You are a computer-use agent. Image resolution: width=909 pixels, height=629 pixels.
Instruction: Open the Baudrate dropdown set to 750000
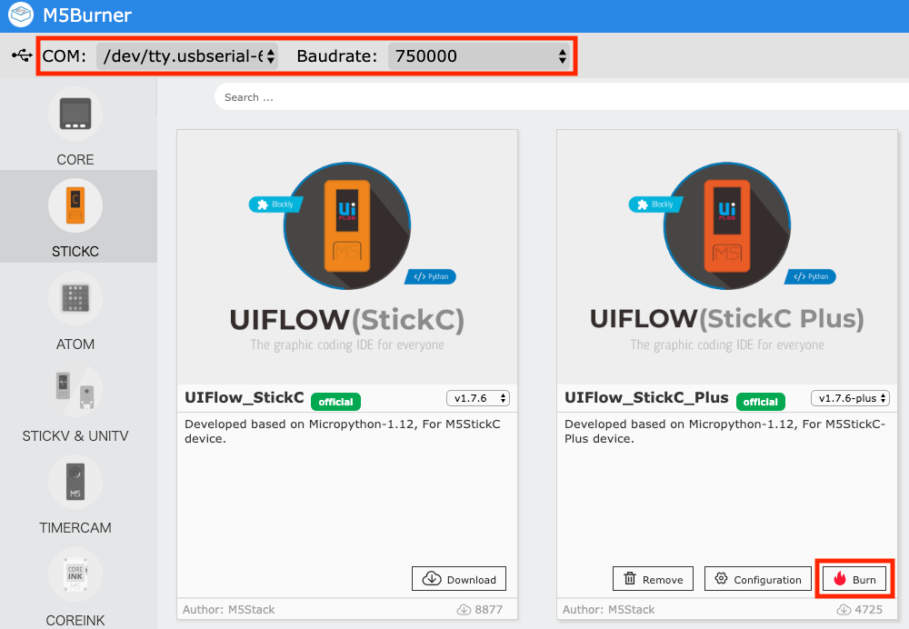pos(479,56)
